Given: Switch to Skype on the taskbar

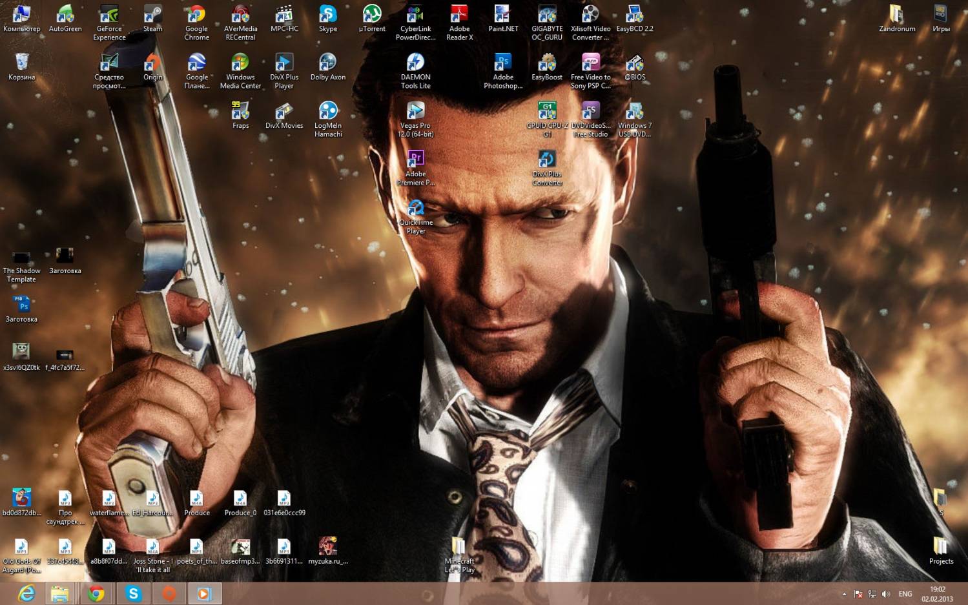Looking at the screenshot, I should point(133,593).
